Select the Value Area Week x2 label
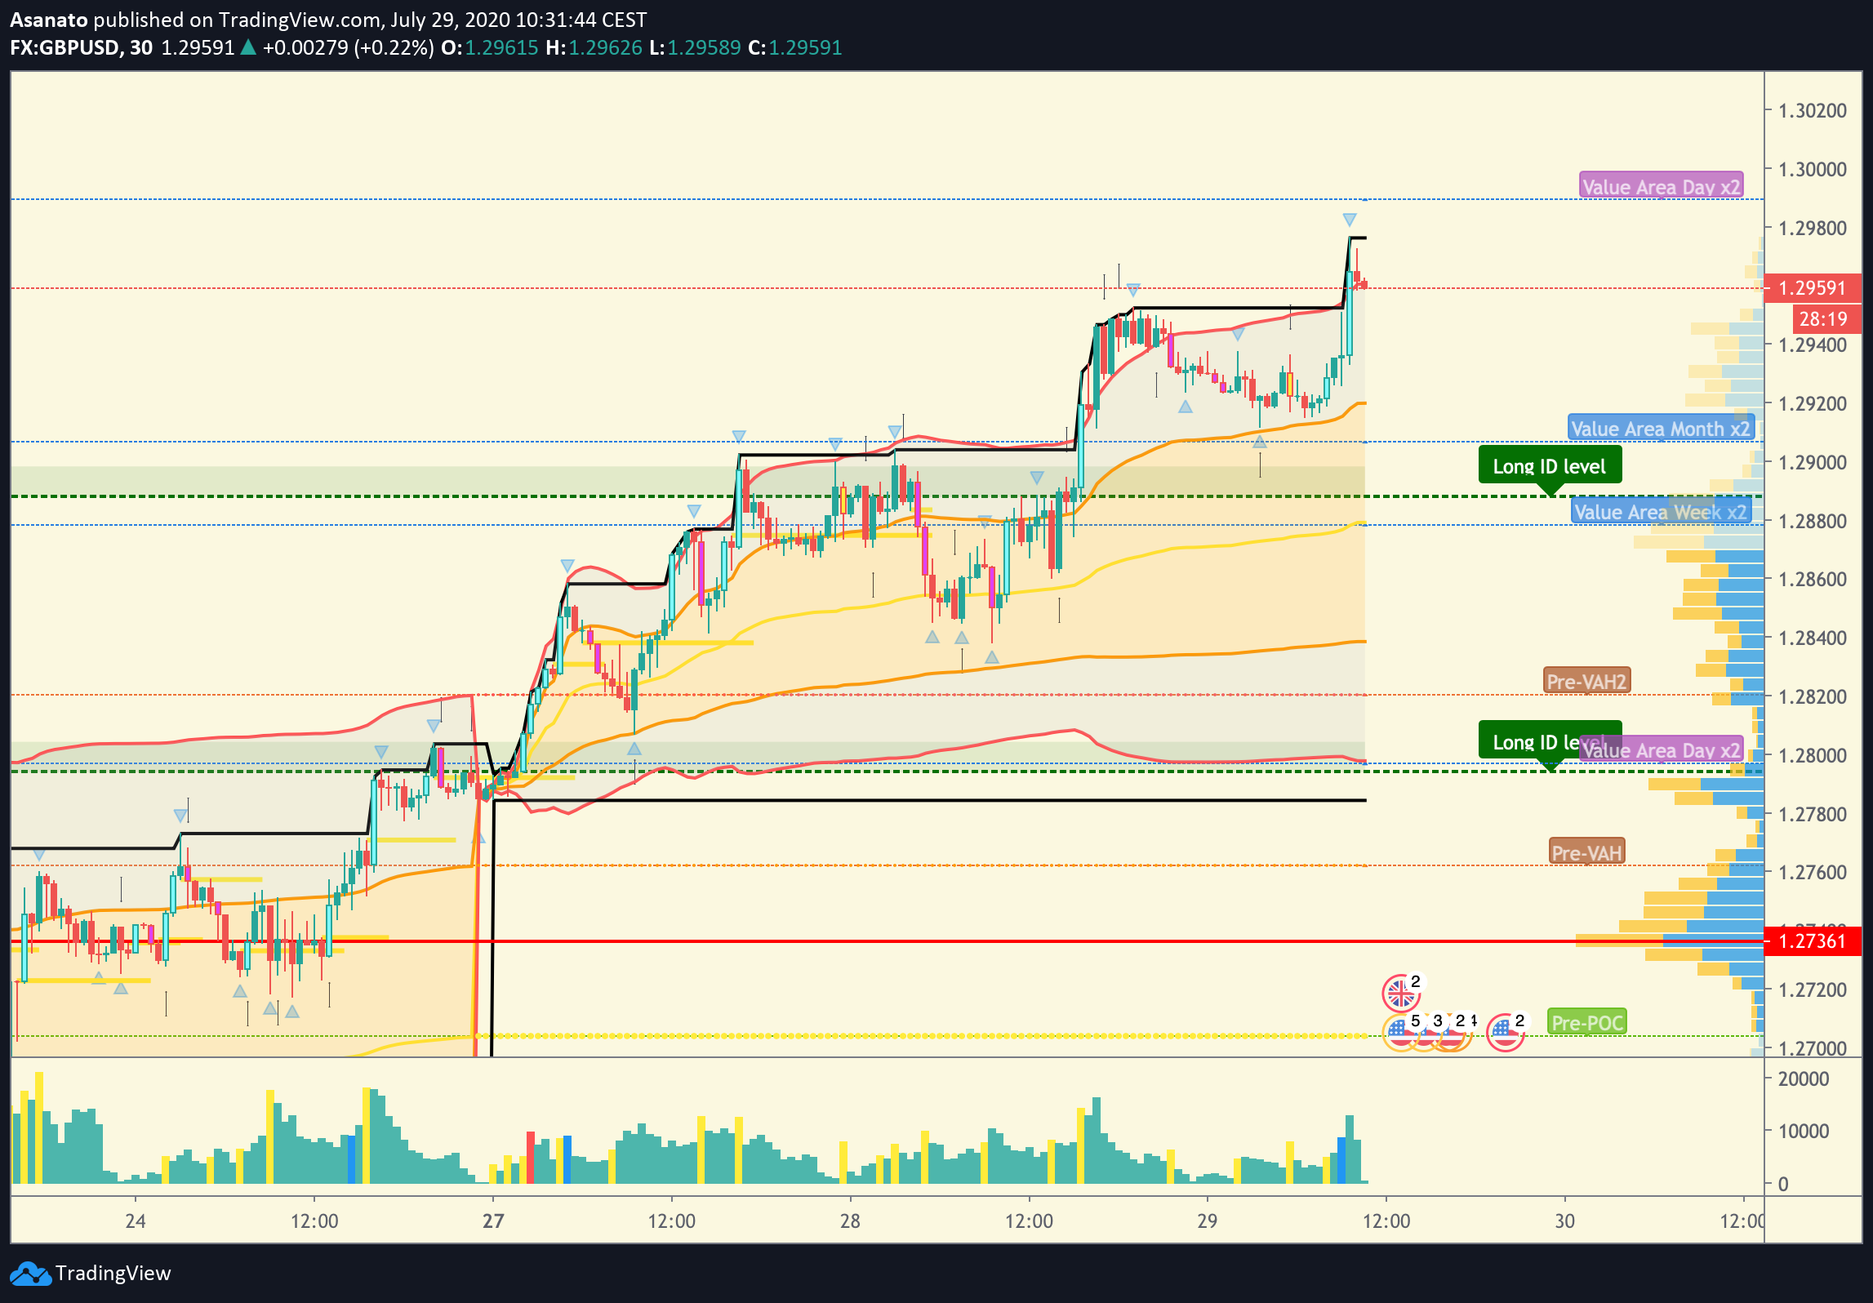 1661,511
